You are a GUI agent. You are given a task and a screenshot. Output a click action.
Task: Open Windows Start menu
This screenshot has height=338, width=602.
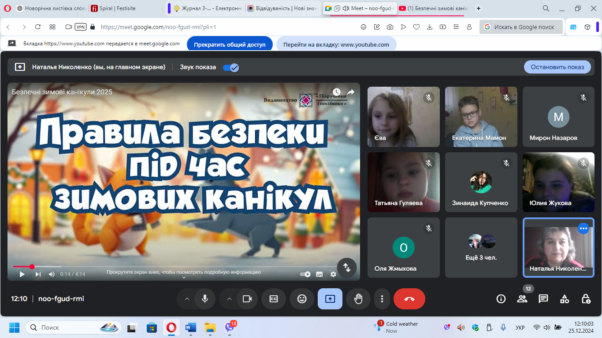coord(15,327)
